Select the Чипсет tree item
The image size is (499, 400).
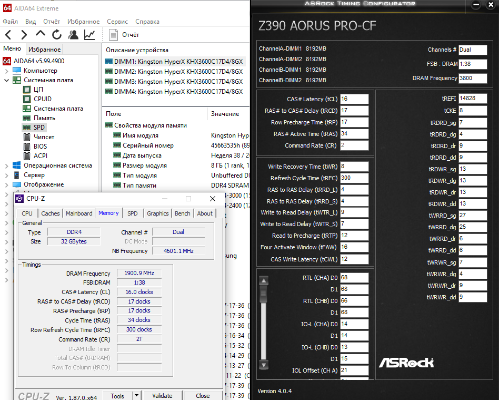click(44, 137)
